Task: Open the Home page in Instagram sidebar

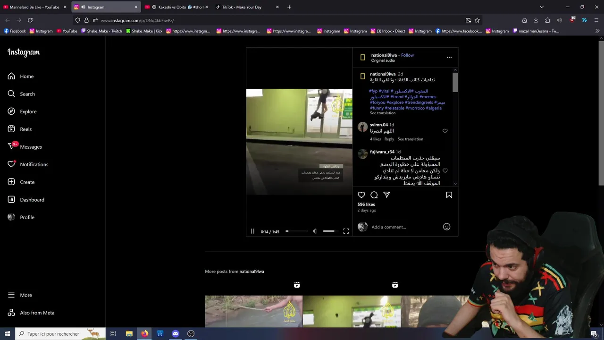Action: point(21,76)
